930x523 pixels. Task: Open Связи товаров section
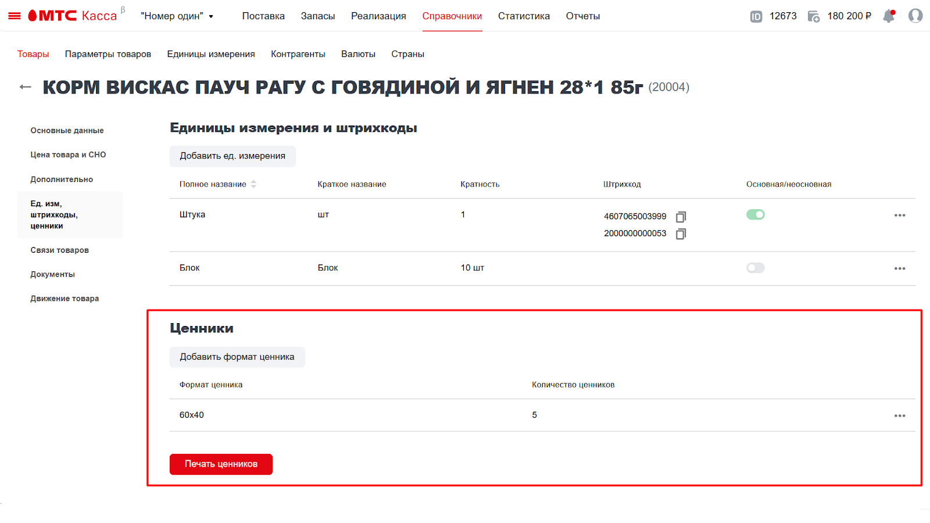[x=59, y=250]
